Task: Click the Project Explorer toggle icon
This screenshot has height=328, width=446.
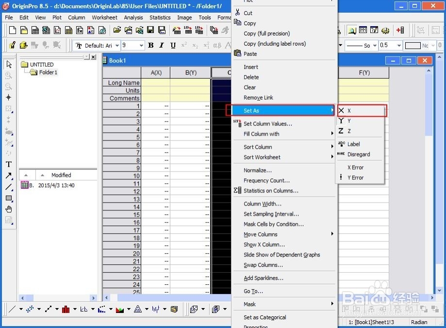Action: click(352, 30)
